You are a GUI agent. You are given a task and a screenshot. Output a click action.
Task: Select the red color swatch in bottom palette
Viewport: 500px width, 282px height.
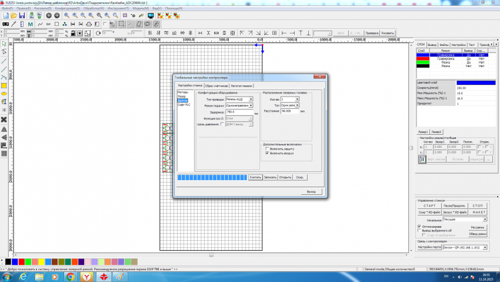pyautogui.click(x=23, y=261)
